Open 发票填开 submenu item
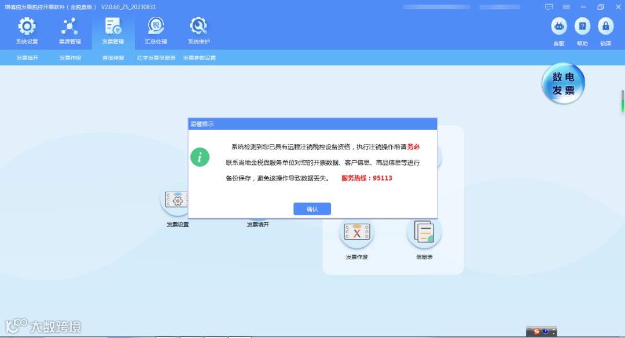 pyautogui.click(x=28, y=58)
